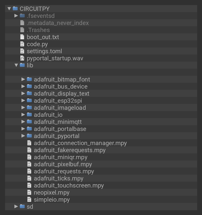Collapse the CIRCUITPY root folder triangle
The width and height of the screenshot is (202, 215).
pyautogui.click(x=9, y=9)
